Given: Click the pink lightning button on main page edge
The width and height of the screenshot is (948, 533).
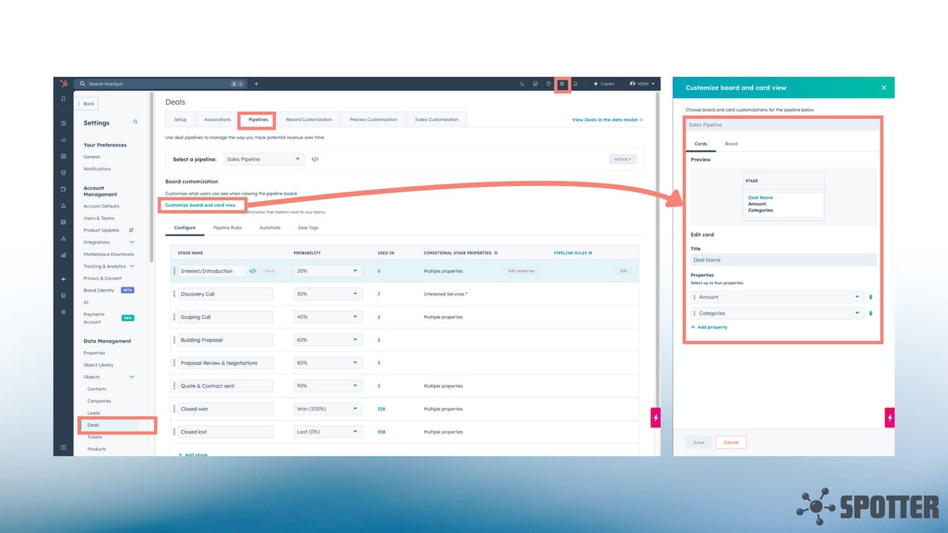Looking at the screenshot, I should (655, 418).
